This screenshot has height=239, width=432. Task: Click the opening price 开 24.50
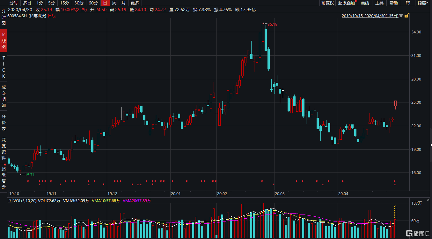pyautogui.click(x=98, y=10)
